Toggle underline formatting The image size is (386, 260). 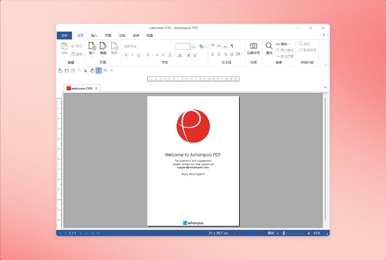click(x=138, y=55)
